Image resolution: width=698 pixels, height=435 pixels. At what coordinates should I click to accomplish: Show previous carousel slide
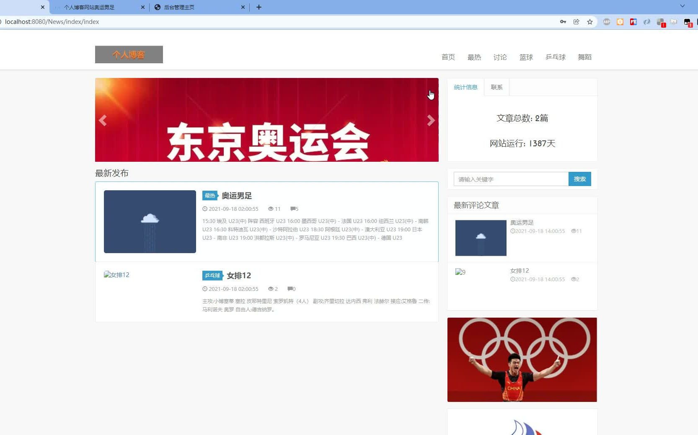pos(103,121)
